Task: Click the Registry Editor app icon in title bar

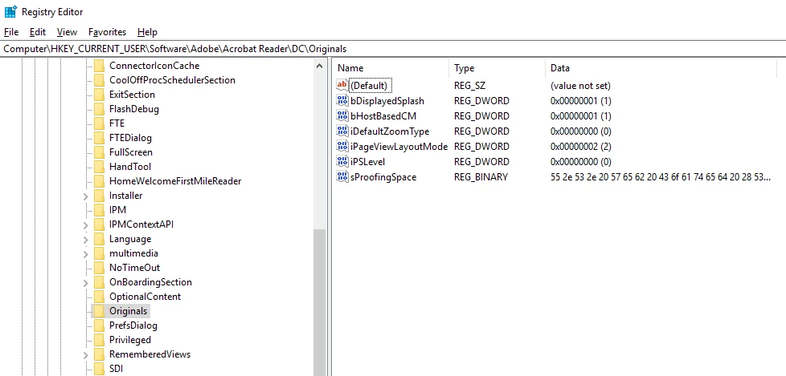Action: click(x=10, y=11)
